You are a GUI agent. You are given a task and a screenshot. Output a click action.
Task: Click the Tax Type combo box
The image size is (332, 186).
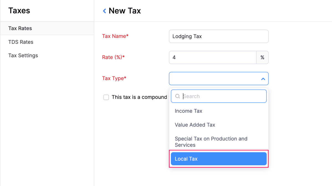coord(219,78)
